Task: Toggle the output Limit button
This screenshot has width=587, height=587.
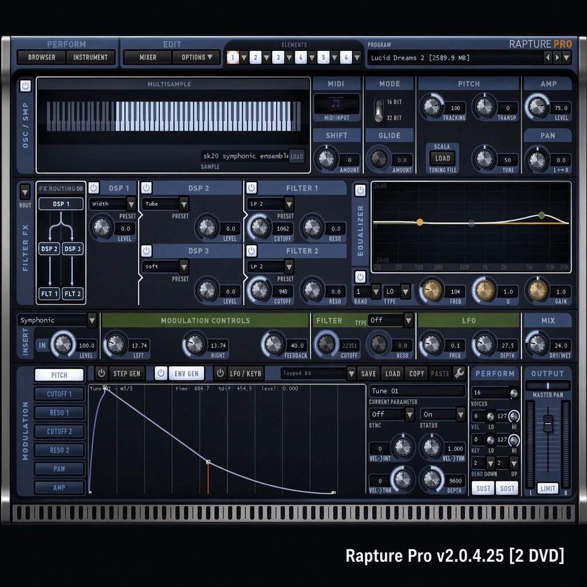Action: pos(547,488)
